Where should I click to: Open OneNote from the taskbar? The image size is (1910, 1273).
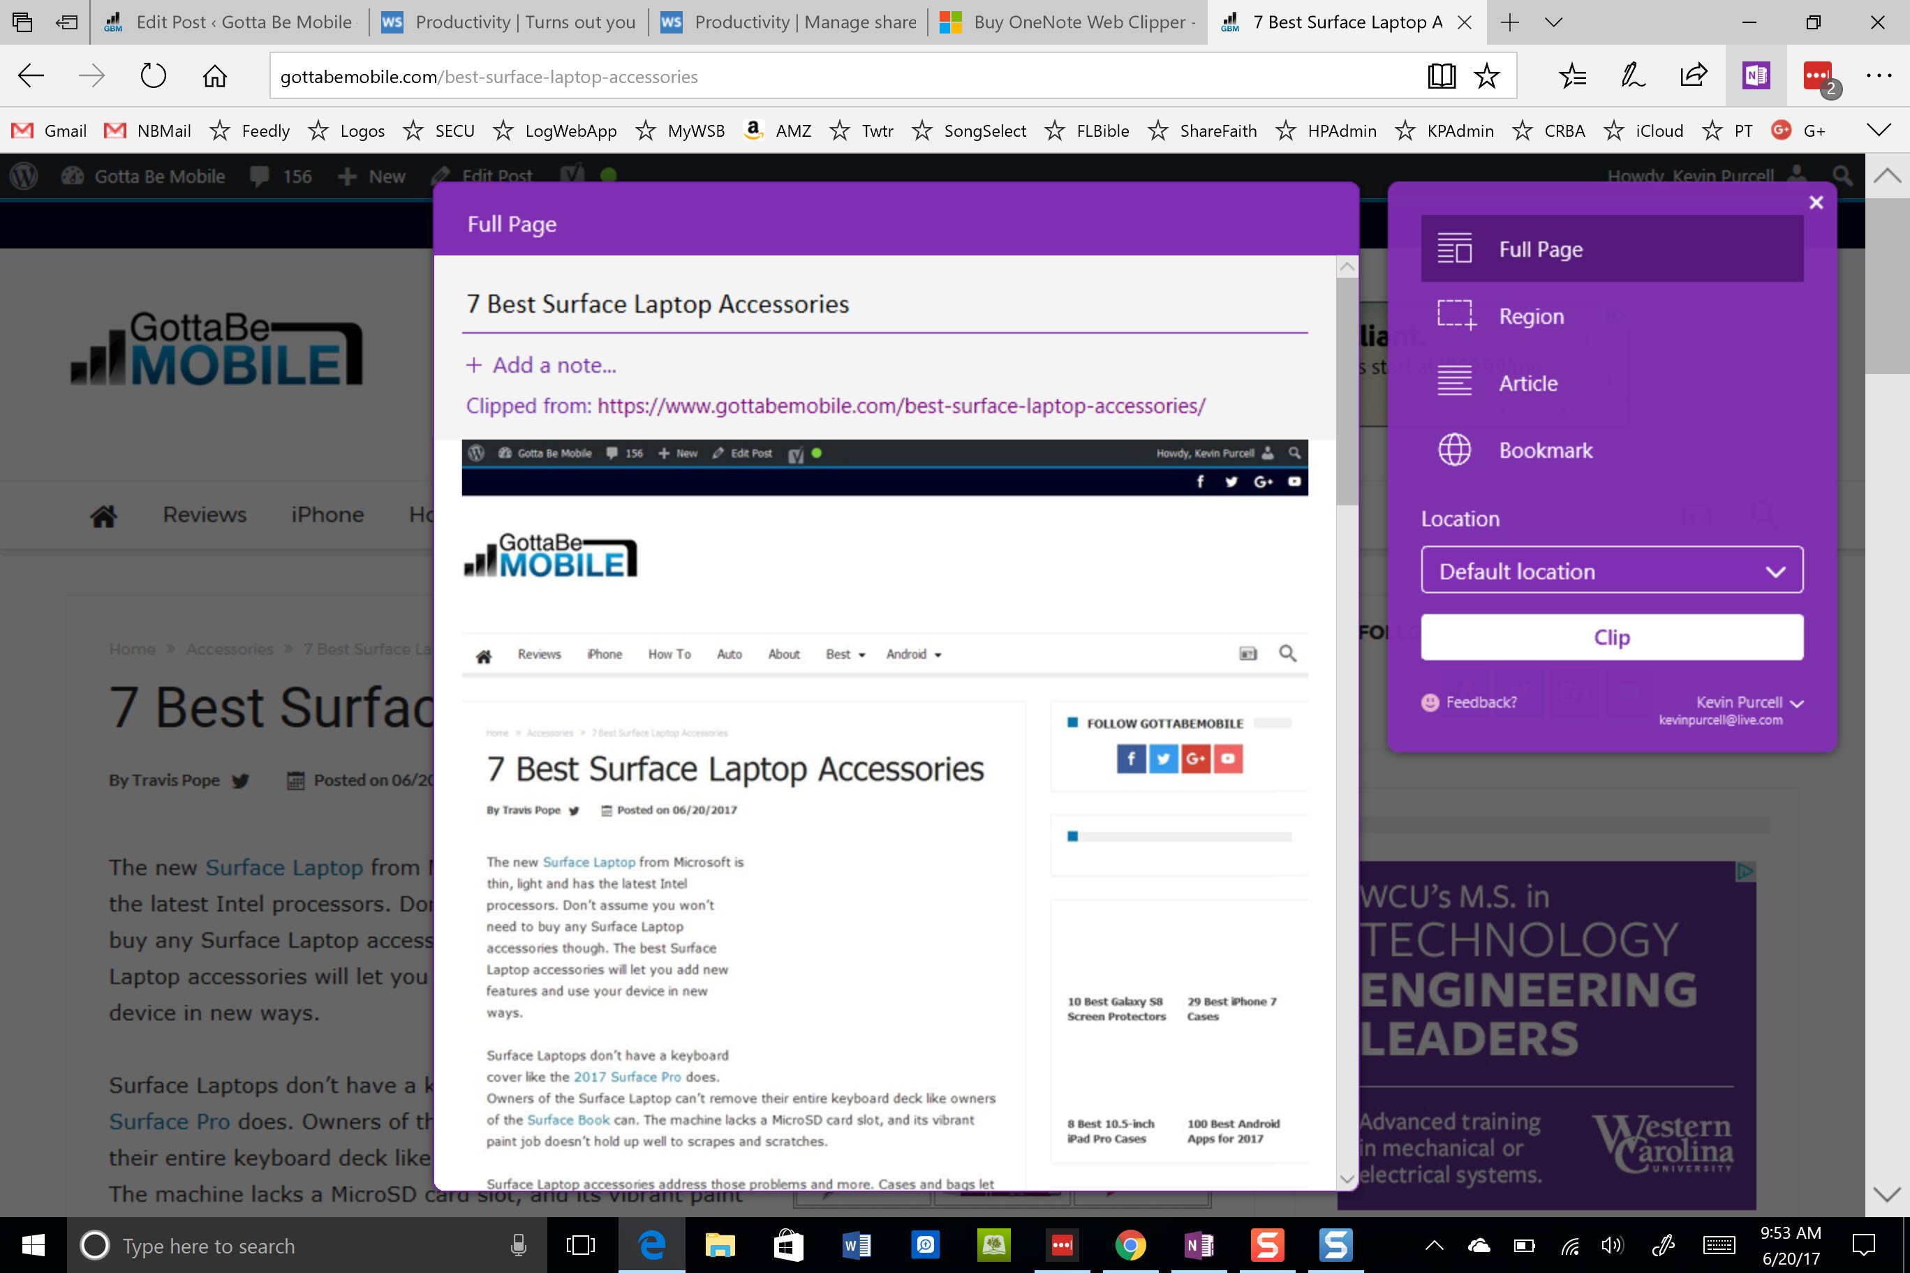click(1199, 1244)
